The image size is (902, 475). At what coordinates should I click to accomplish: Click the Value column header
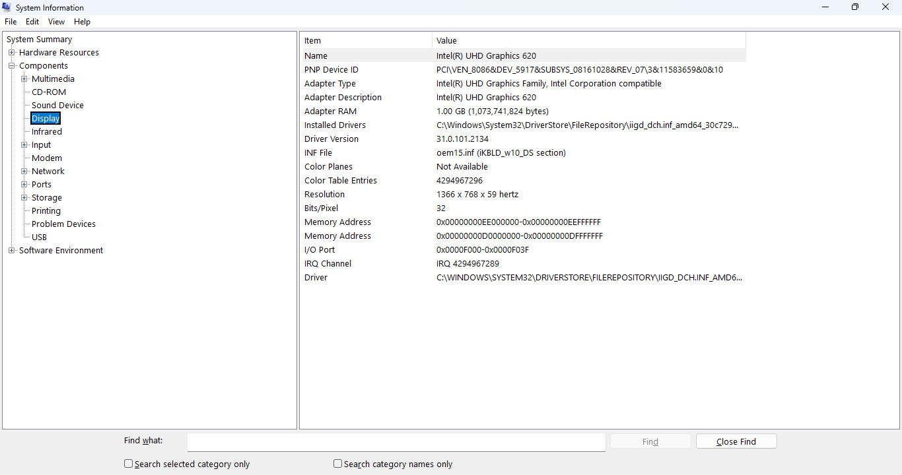click(x=589, y=41)
